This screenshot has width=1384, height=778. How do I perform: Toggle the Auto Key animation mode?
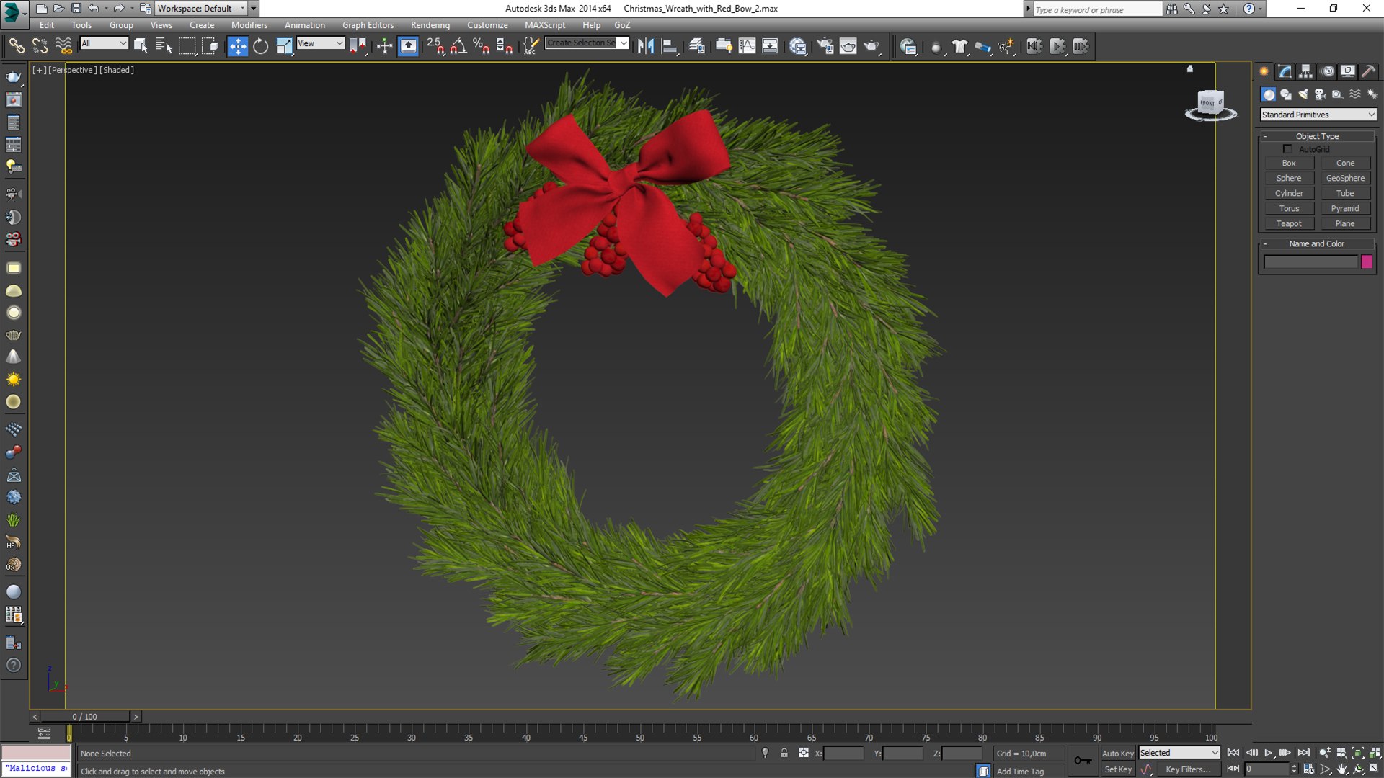coord(1117,754)
